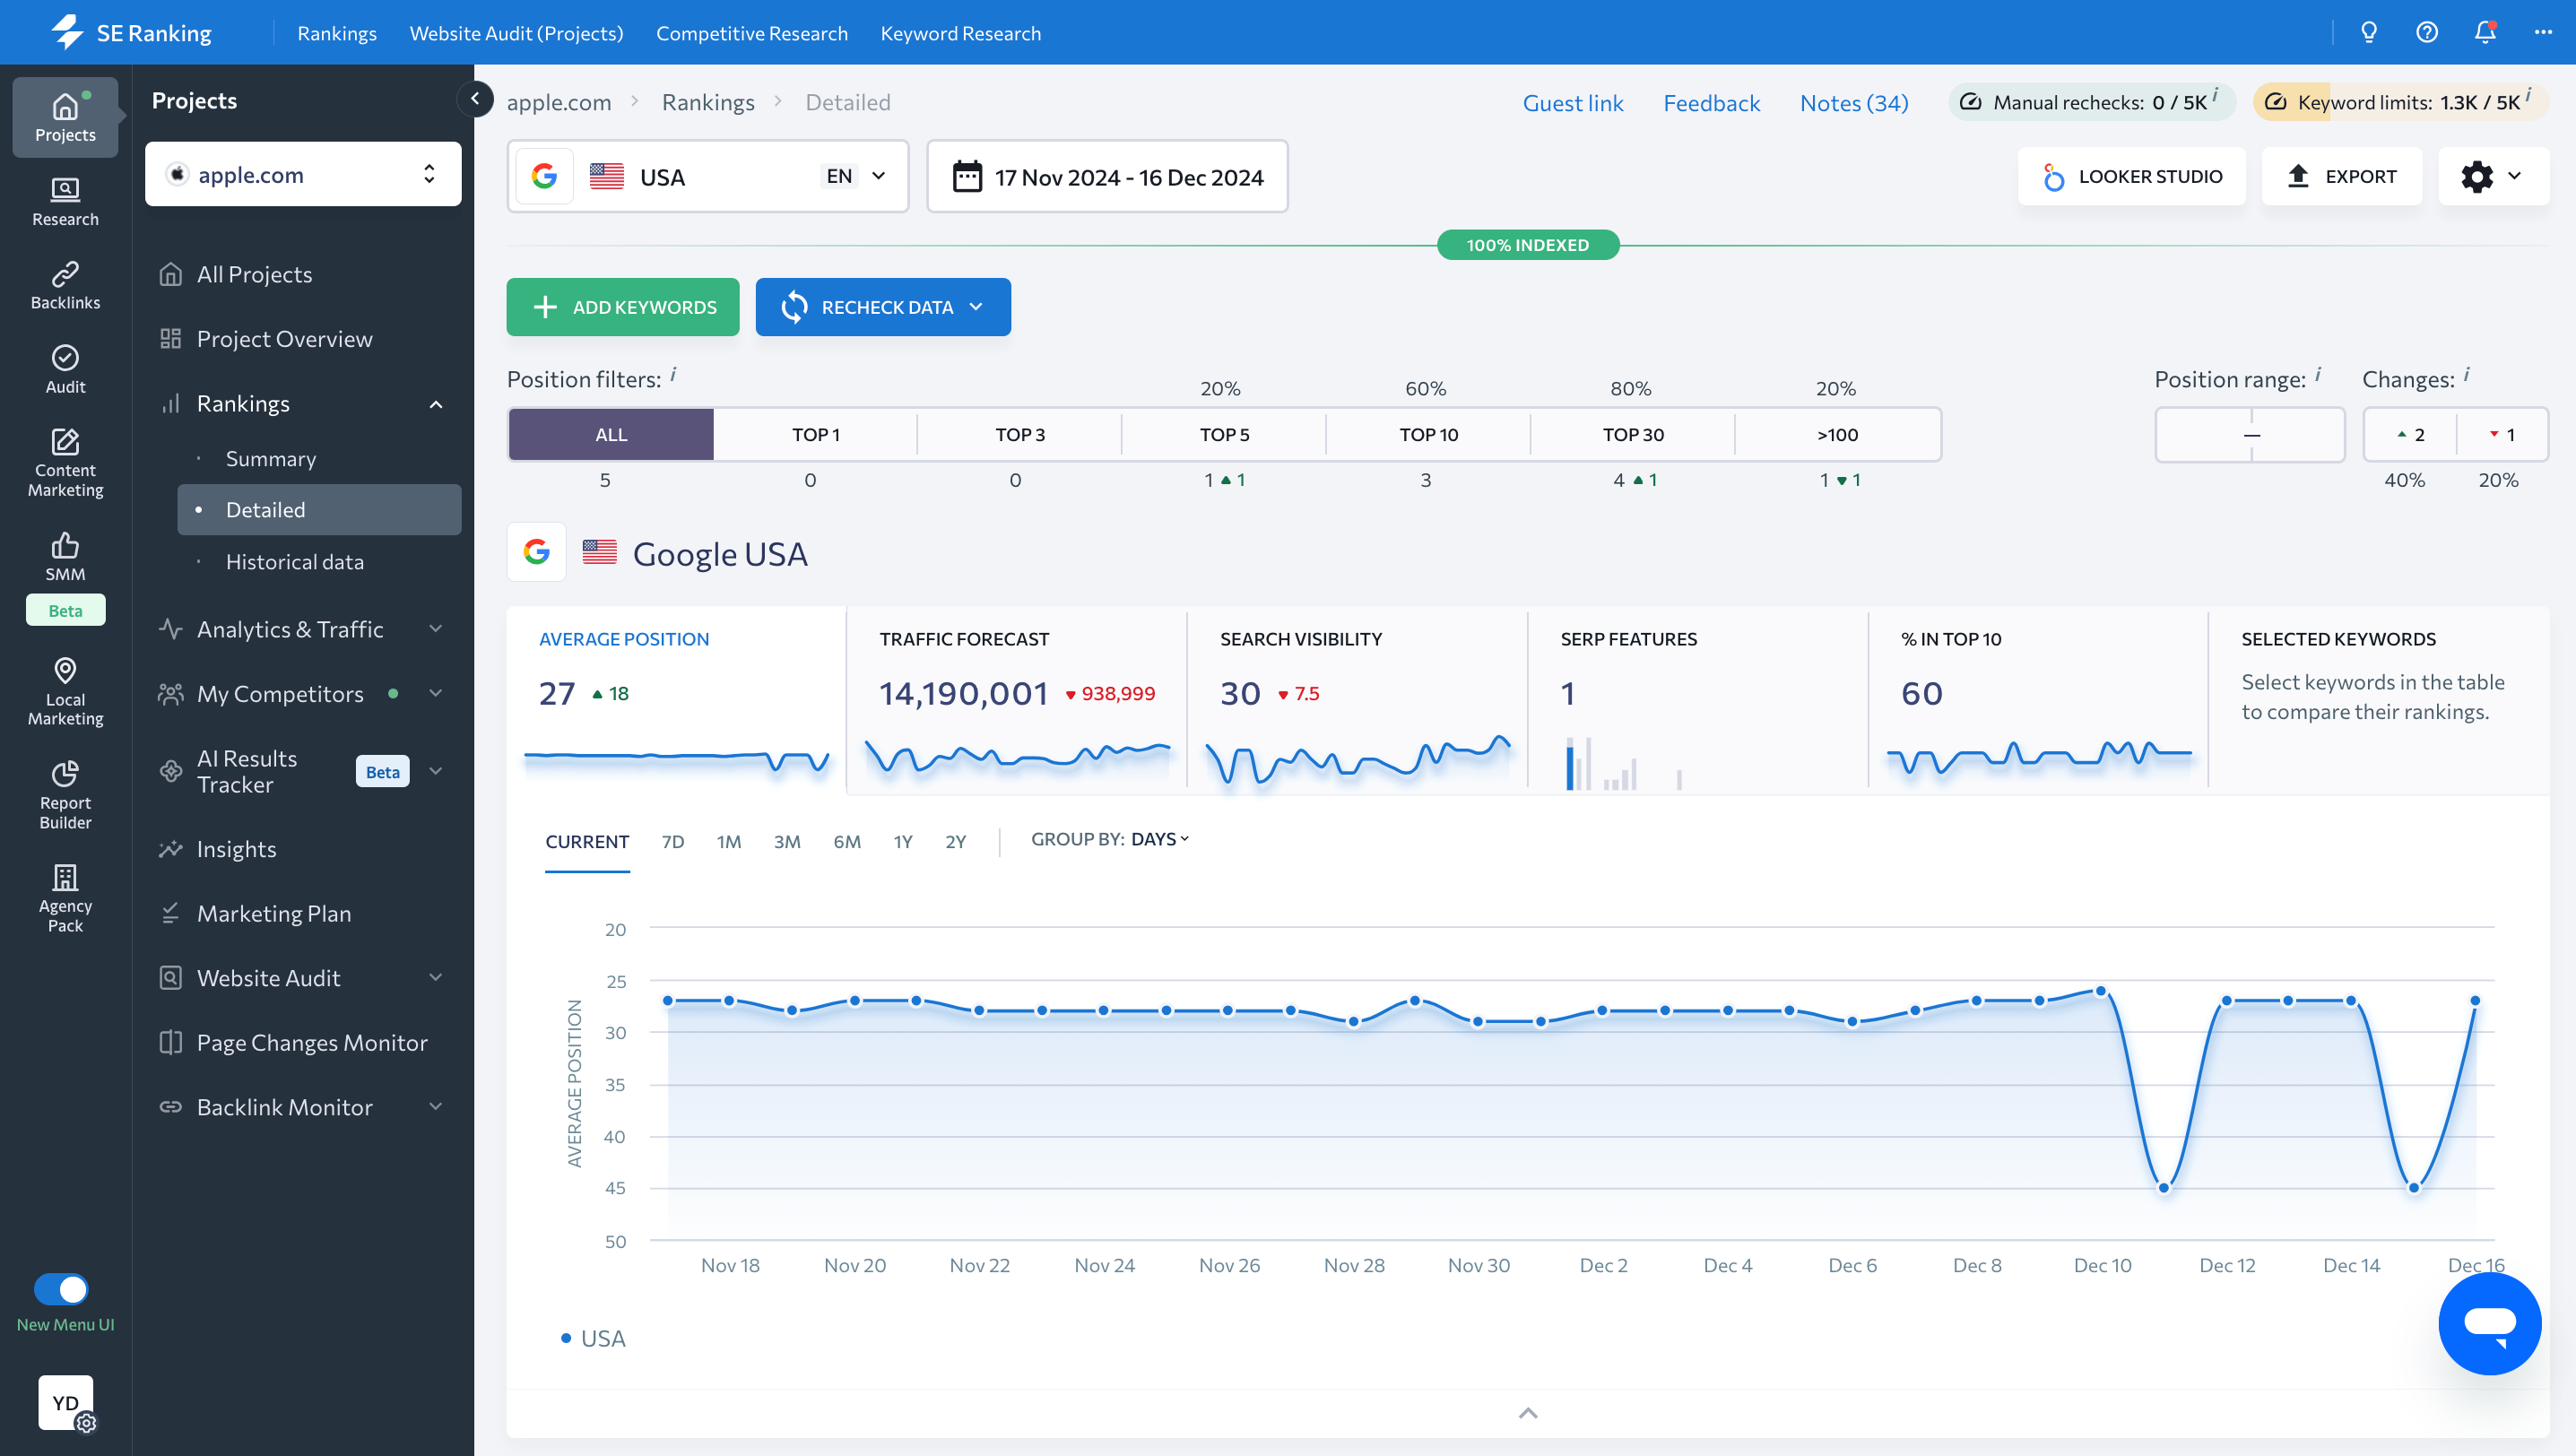This screenshot has height=1456, width=2576.
Task: Switch to the 7D chart range tab
Action: point(673,841)
